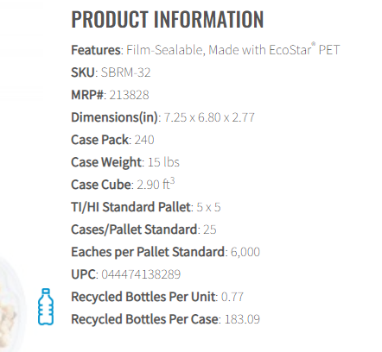Screen dimensions: 382x352
Task: Click the Dimensions value 7.25 x 6.80 x 2.77
Action: [x=209, y=117]
